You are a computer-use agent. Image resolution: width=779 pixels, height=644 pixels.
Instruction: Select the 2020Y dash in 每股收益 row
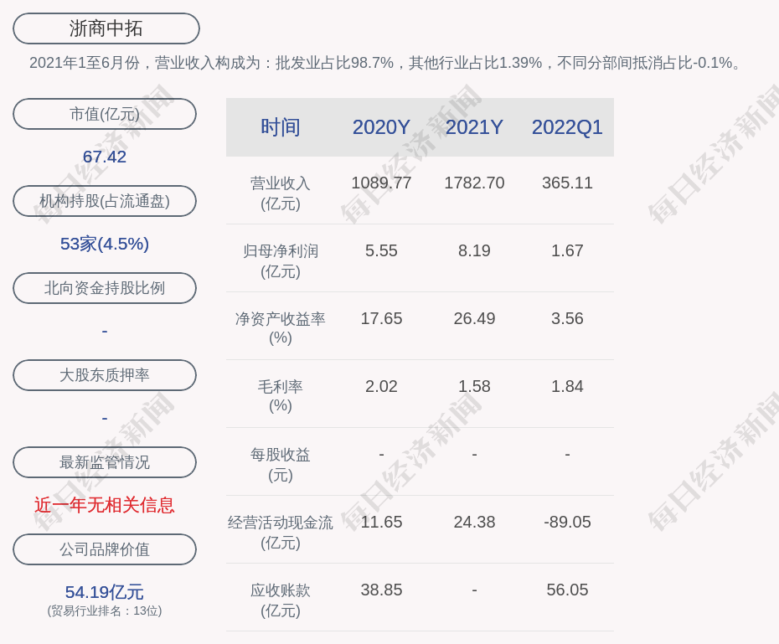point(382,455)
